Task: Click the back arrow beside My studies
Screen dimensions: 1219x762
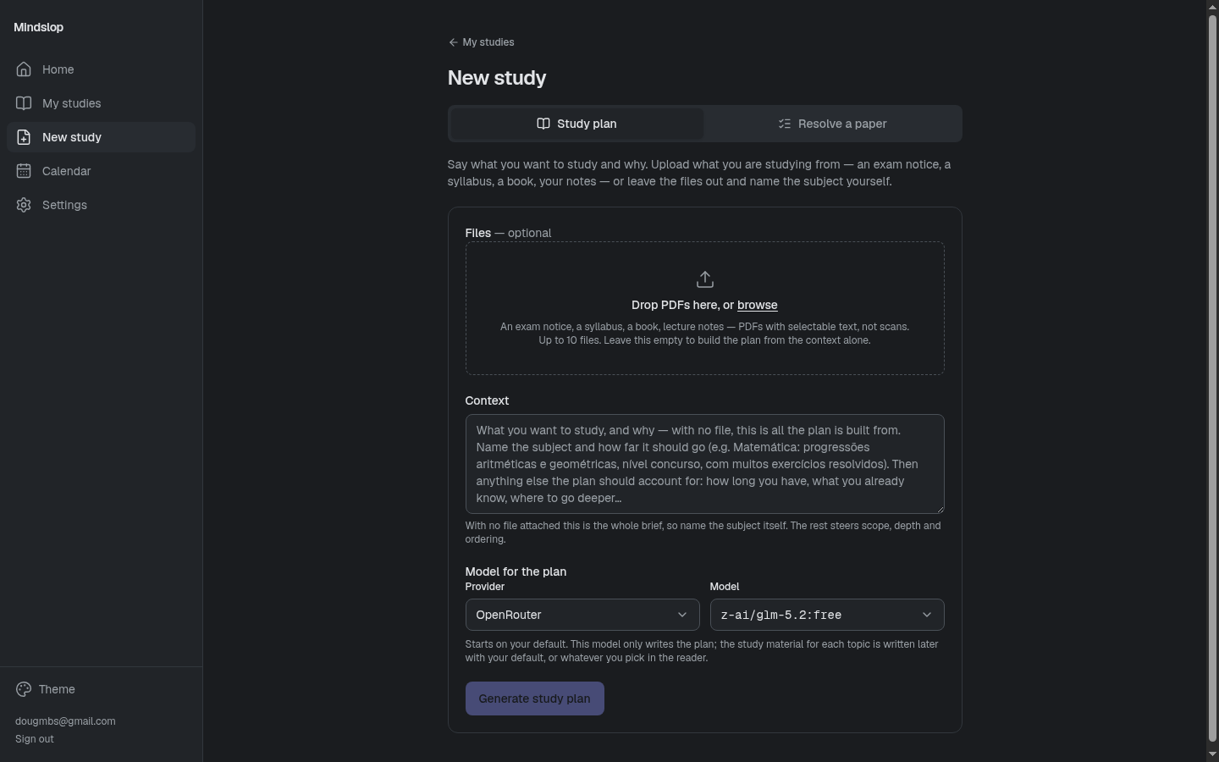Action: (x=453, y=42)
